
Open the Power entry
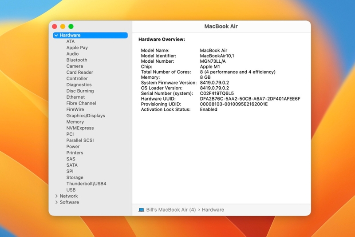pyautogui.click(x=73, y=146)
